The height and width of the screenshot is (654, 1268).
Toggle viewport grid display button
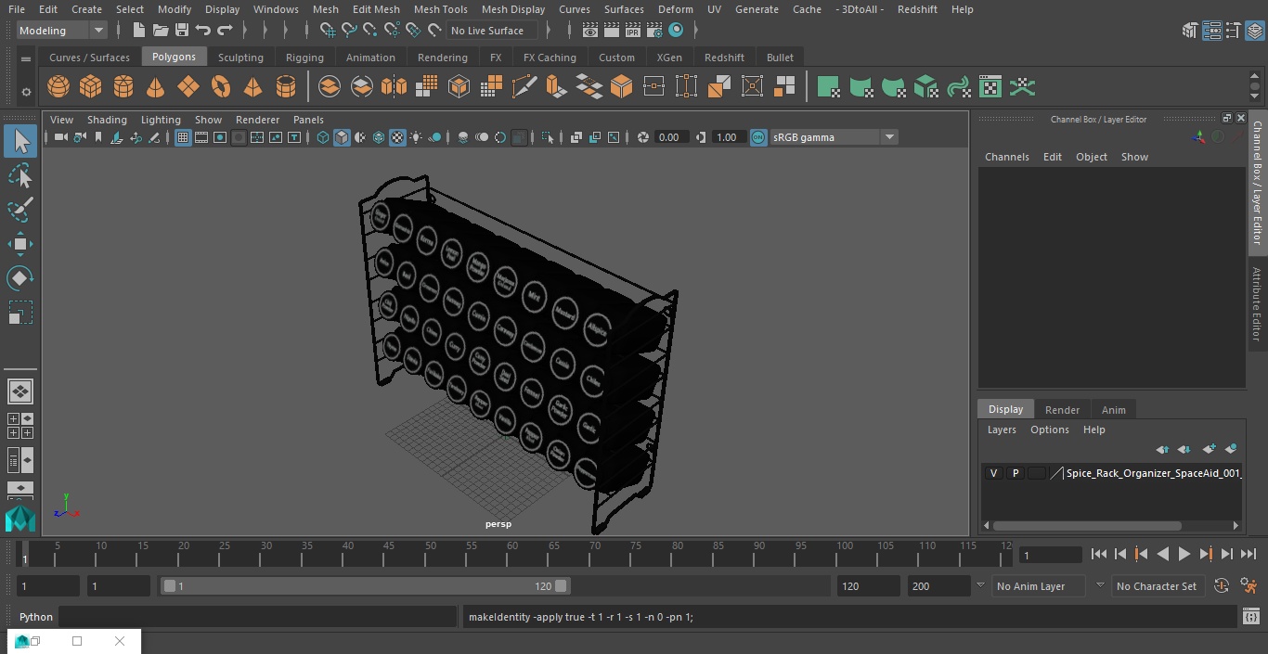click(183, 137)
